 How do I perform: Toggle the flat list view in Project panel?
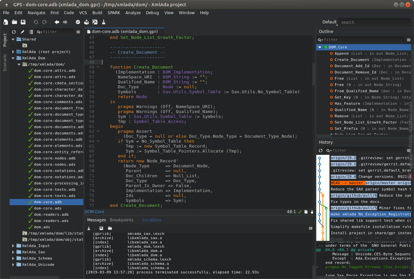(x=31, y=32)
